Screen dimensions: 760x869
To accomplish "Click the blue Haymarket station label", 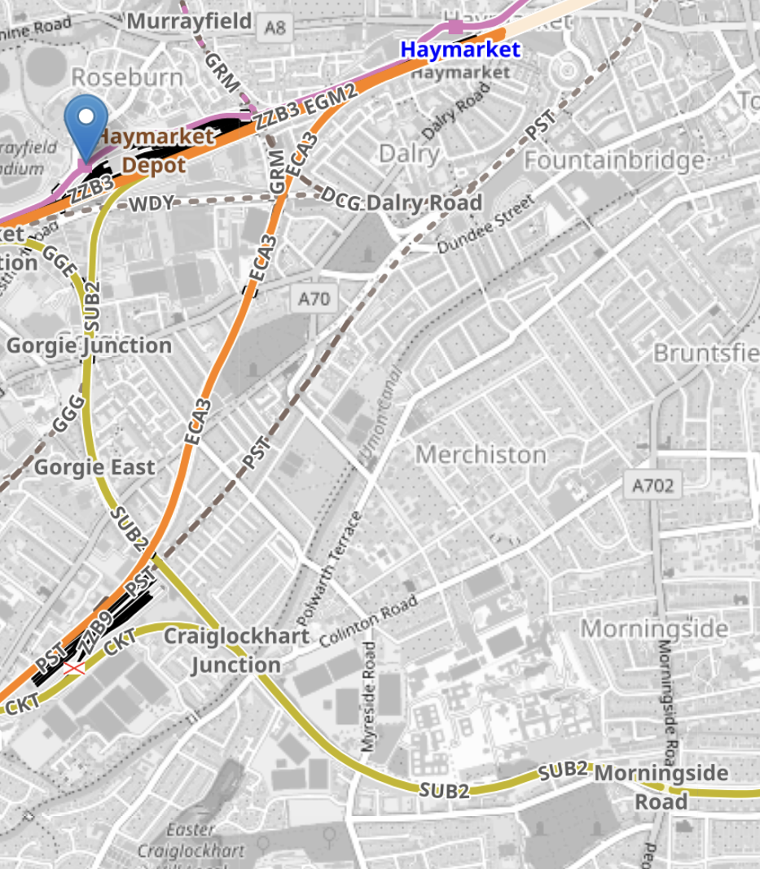I will coord(460,50).
